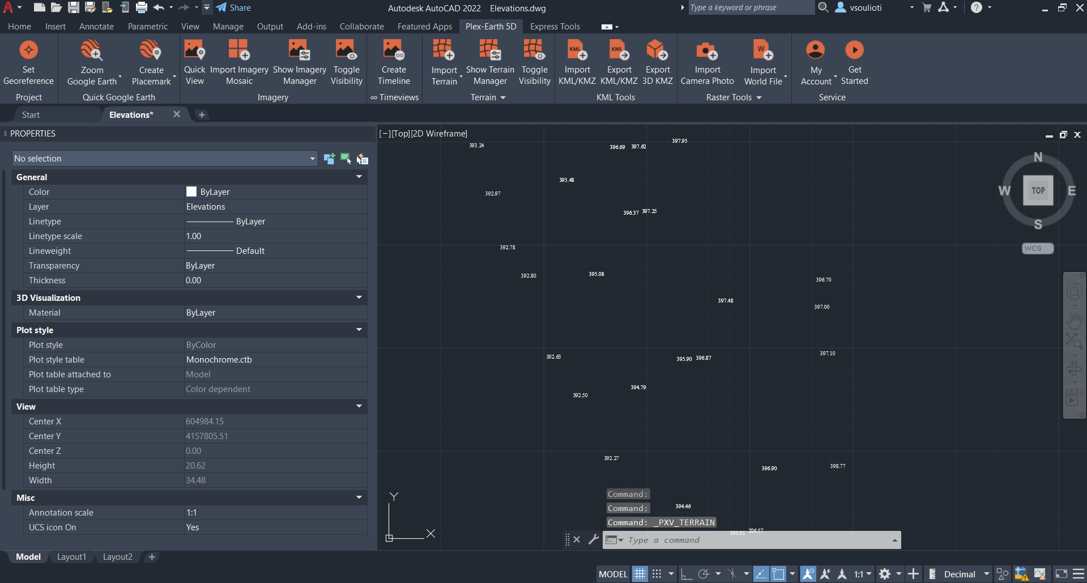Click Import World File icon
1087x583 pixels.
pos(763,50)
